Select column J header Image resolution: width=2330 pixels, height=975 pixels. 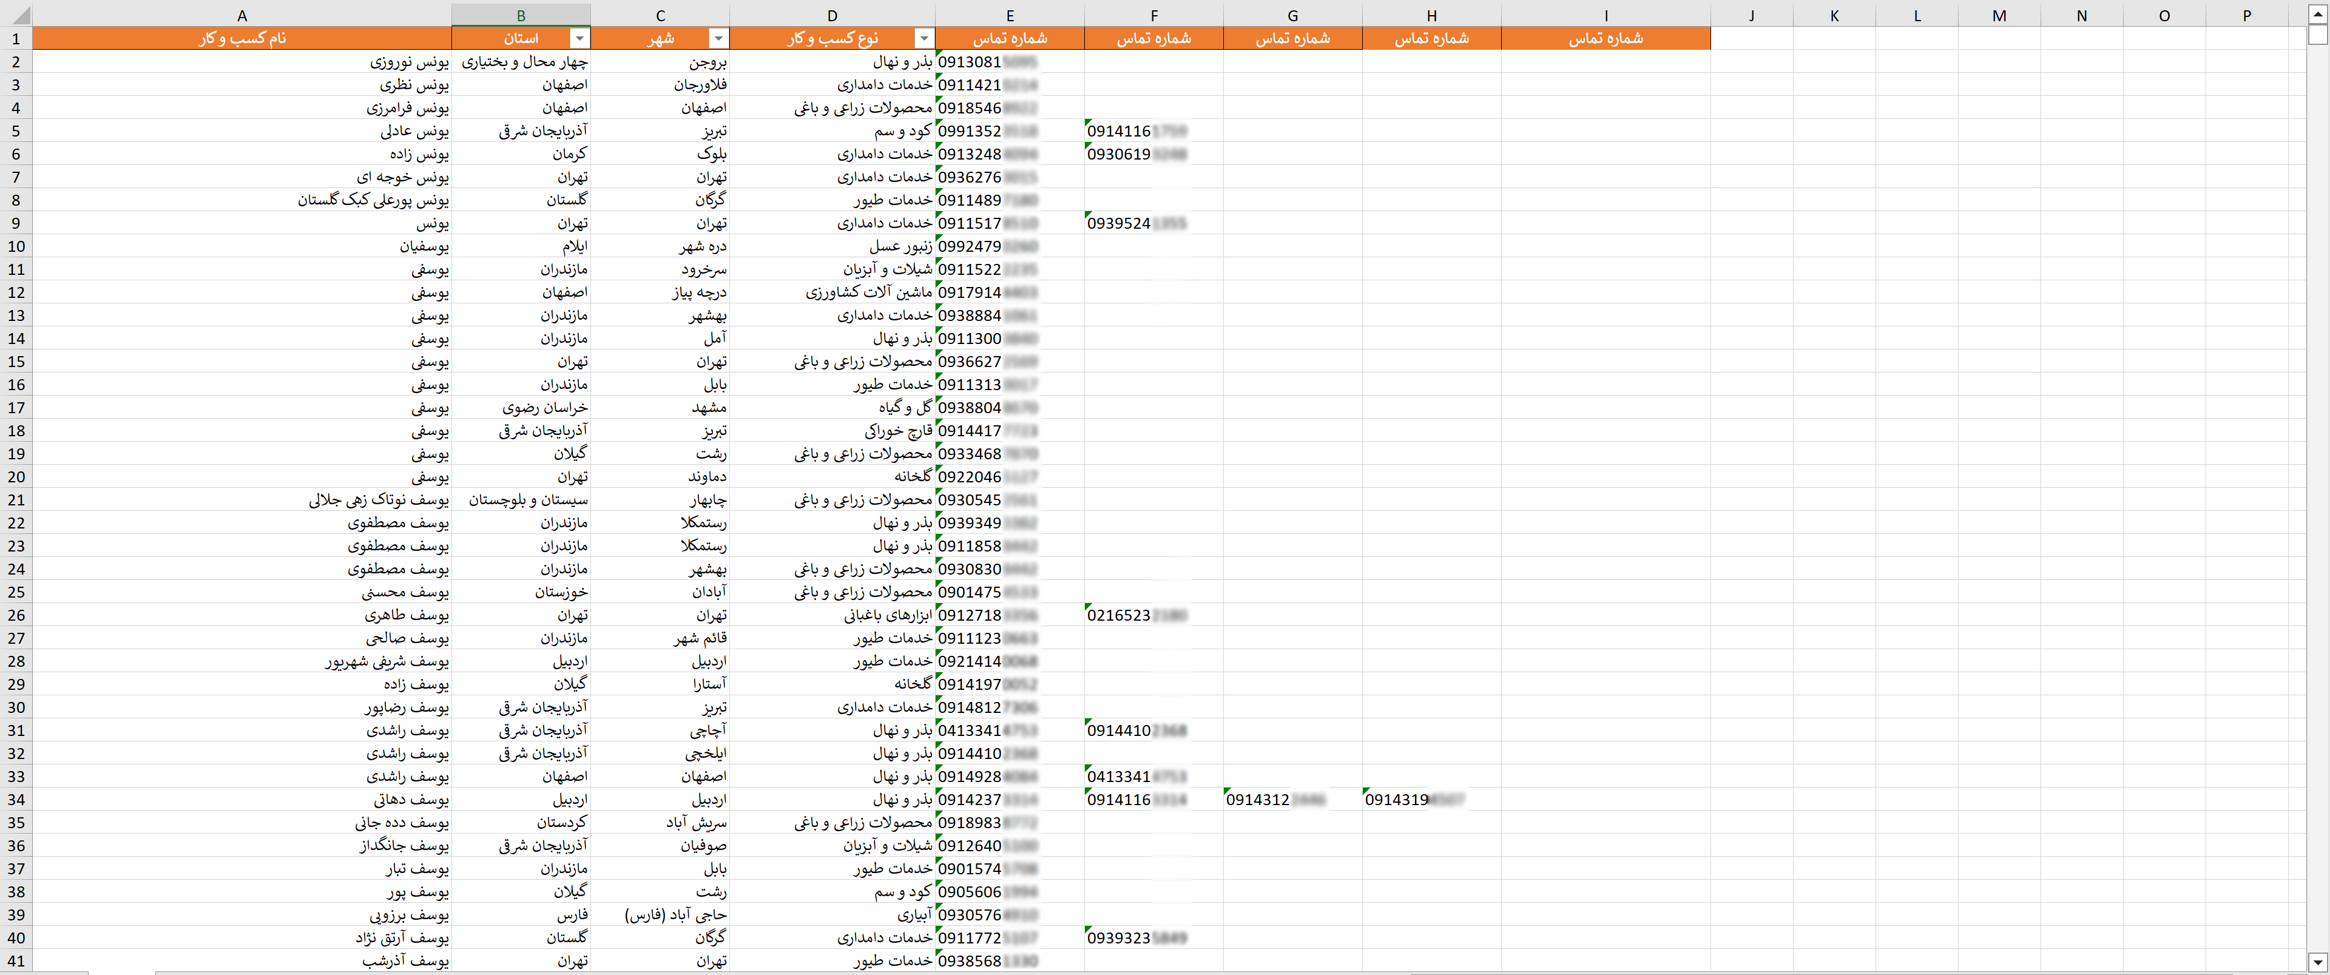click(x=1752, y=15)
